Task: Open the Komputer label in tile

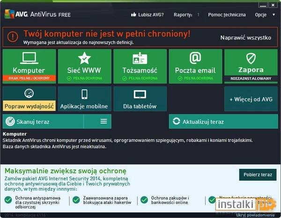Action: click(x=29, y=70)
